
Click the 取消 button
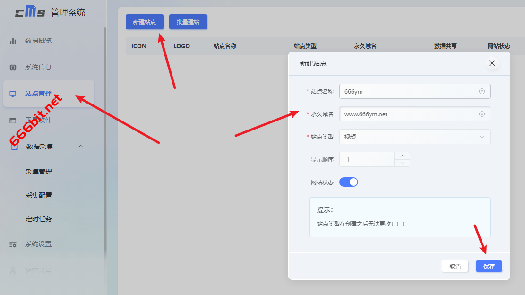455,266
